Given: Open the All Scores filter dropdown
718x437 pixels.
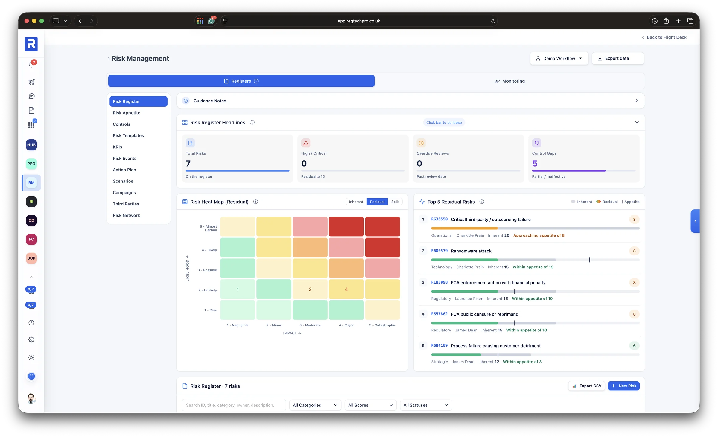Looking at the screenshot, I should tap(370, 405).
